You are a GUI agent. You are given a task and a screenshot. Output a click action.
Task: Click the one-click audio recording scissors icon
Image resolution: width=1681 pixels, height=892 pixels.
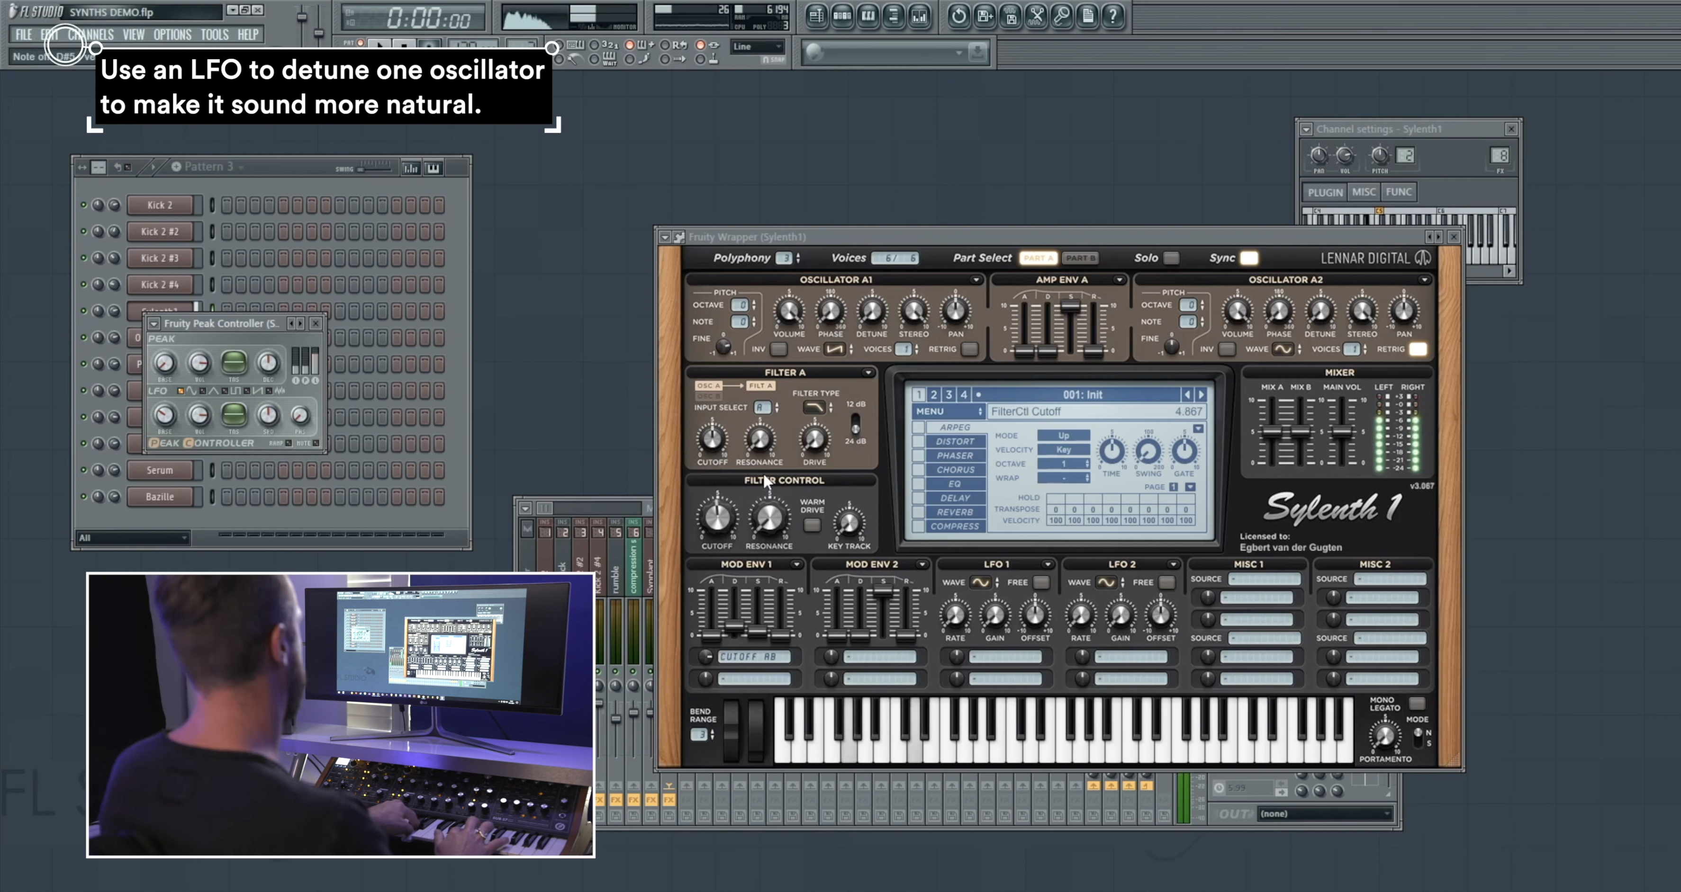[x=1036, y=16]
